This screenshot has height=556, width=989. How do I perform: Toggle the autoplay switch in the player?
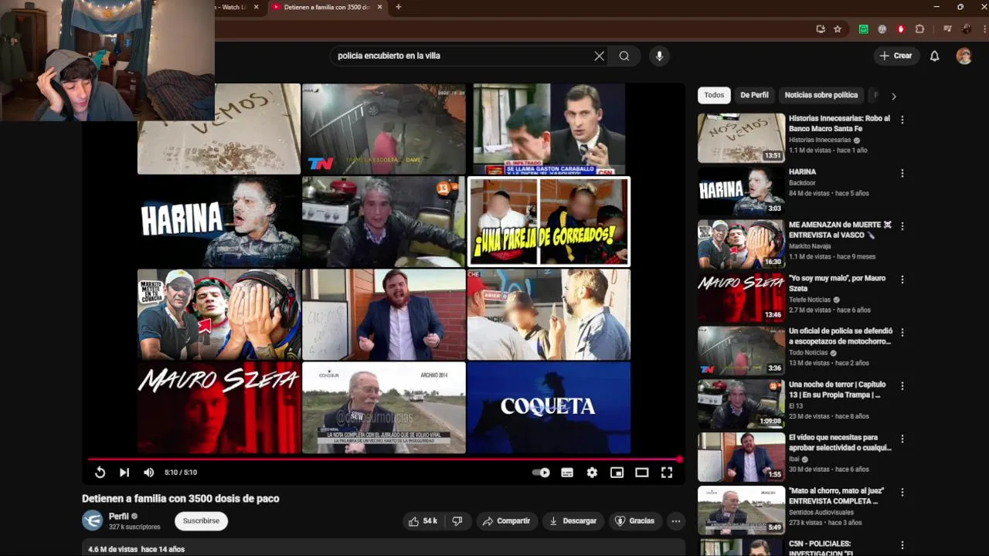[x=541, y=473]
